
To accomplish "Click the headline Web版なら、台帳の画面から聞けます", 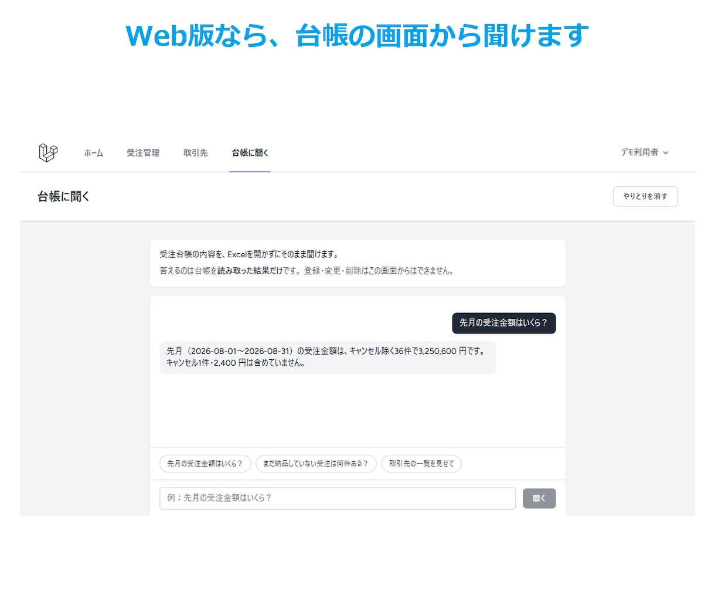I will pos(357,35).
